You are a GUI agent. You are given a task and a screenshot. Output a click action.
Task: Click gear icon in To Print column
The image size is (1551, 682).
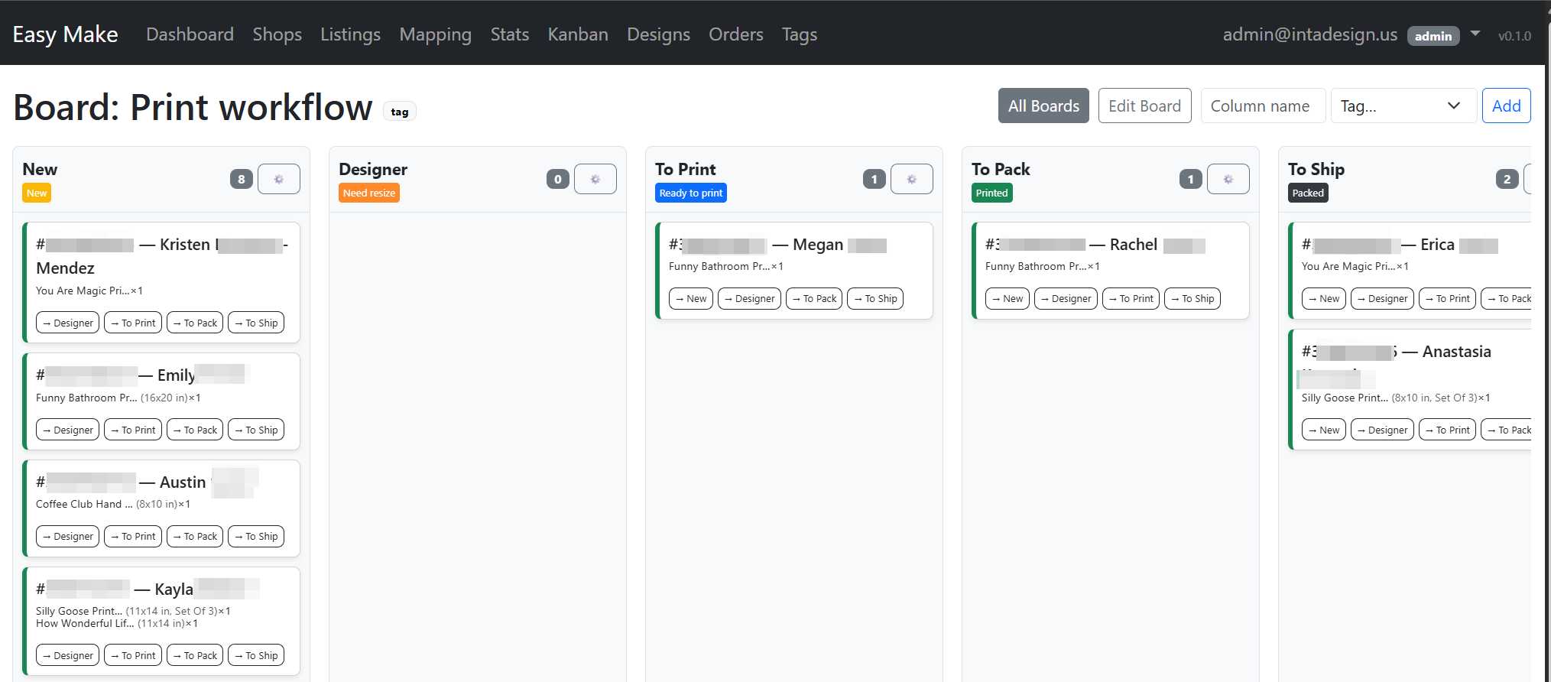(x=911, y=179)
